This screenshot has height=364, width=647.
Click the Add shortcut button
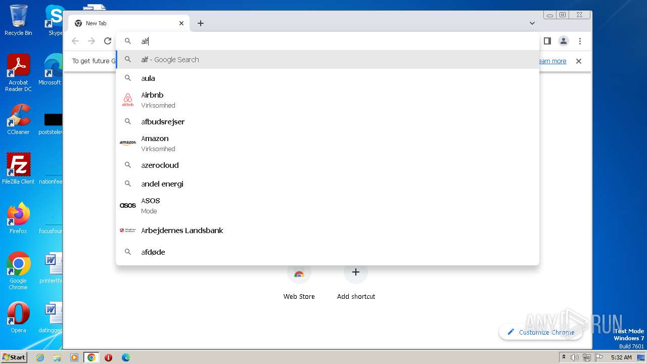pyautogui.click(x=356, y=282)
